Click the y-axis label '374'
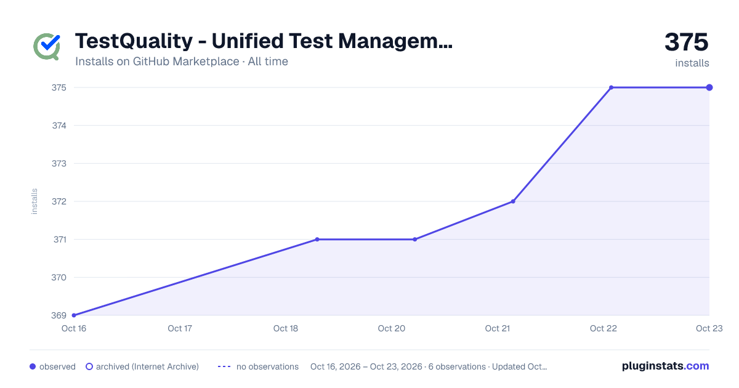The width and height of the screenshot is (739, 388). pos(59,126)
